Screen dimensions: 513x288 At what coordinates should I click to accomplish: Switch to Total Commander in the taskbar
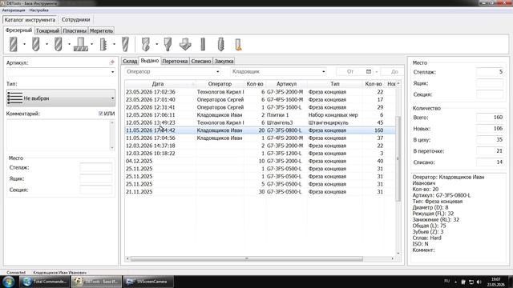click(x=45, y=282)
